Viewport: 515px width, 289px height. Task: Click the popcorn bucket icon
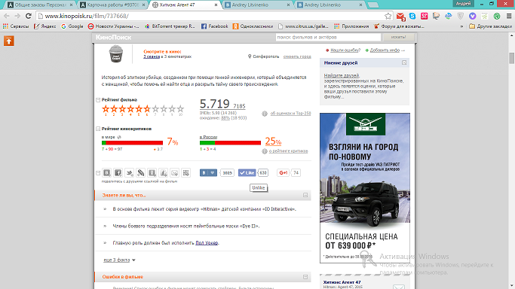(116, 53)
